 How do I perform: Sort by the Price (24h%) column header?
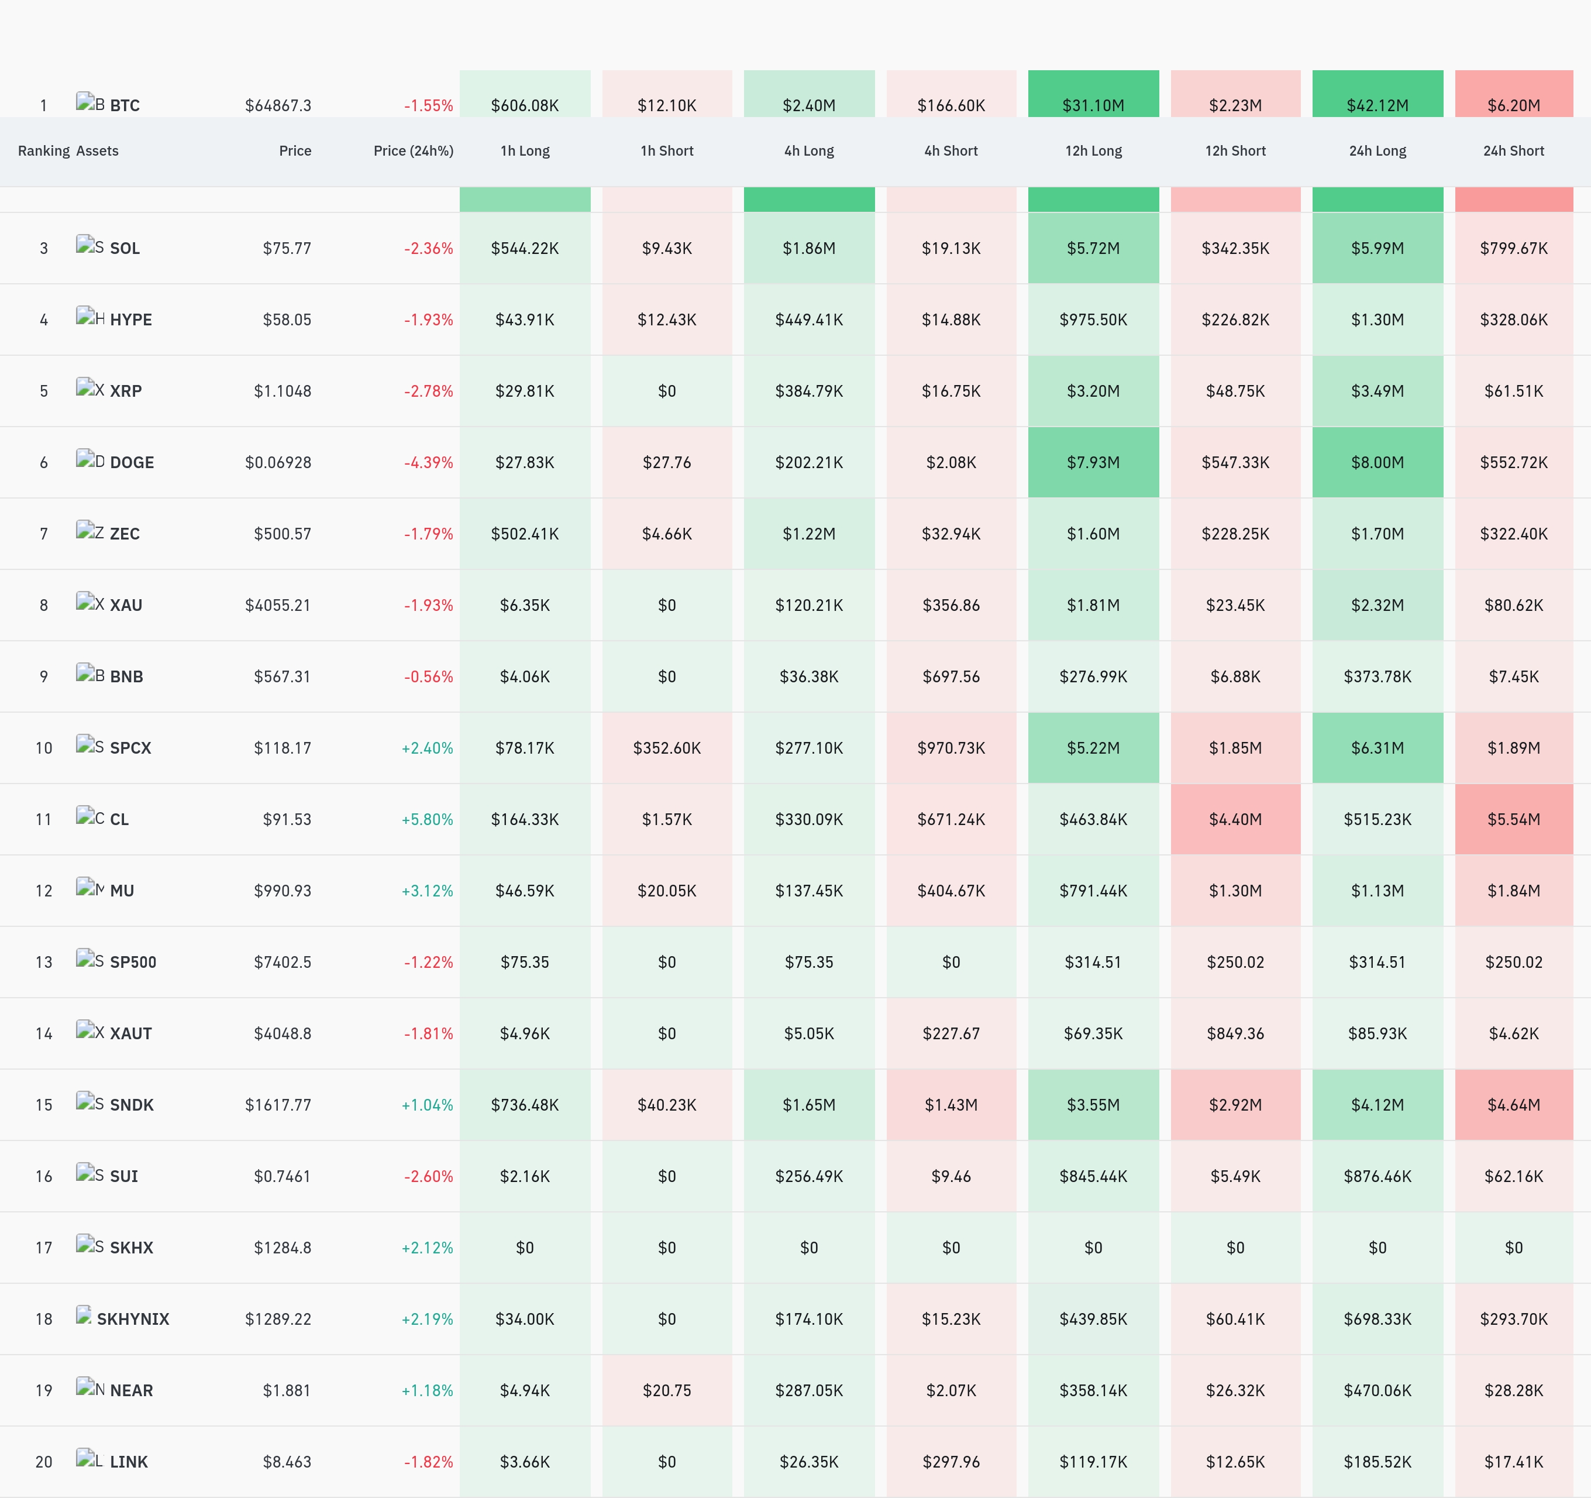pyautogui.click(x=413, y=150)
